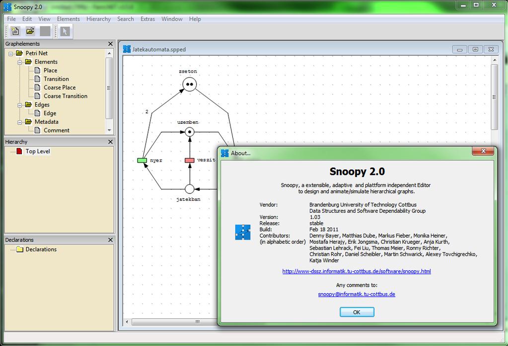Select Coarse Place tree item
The image size is (508, 346).
60,87
